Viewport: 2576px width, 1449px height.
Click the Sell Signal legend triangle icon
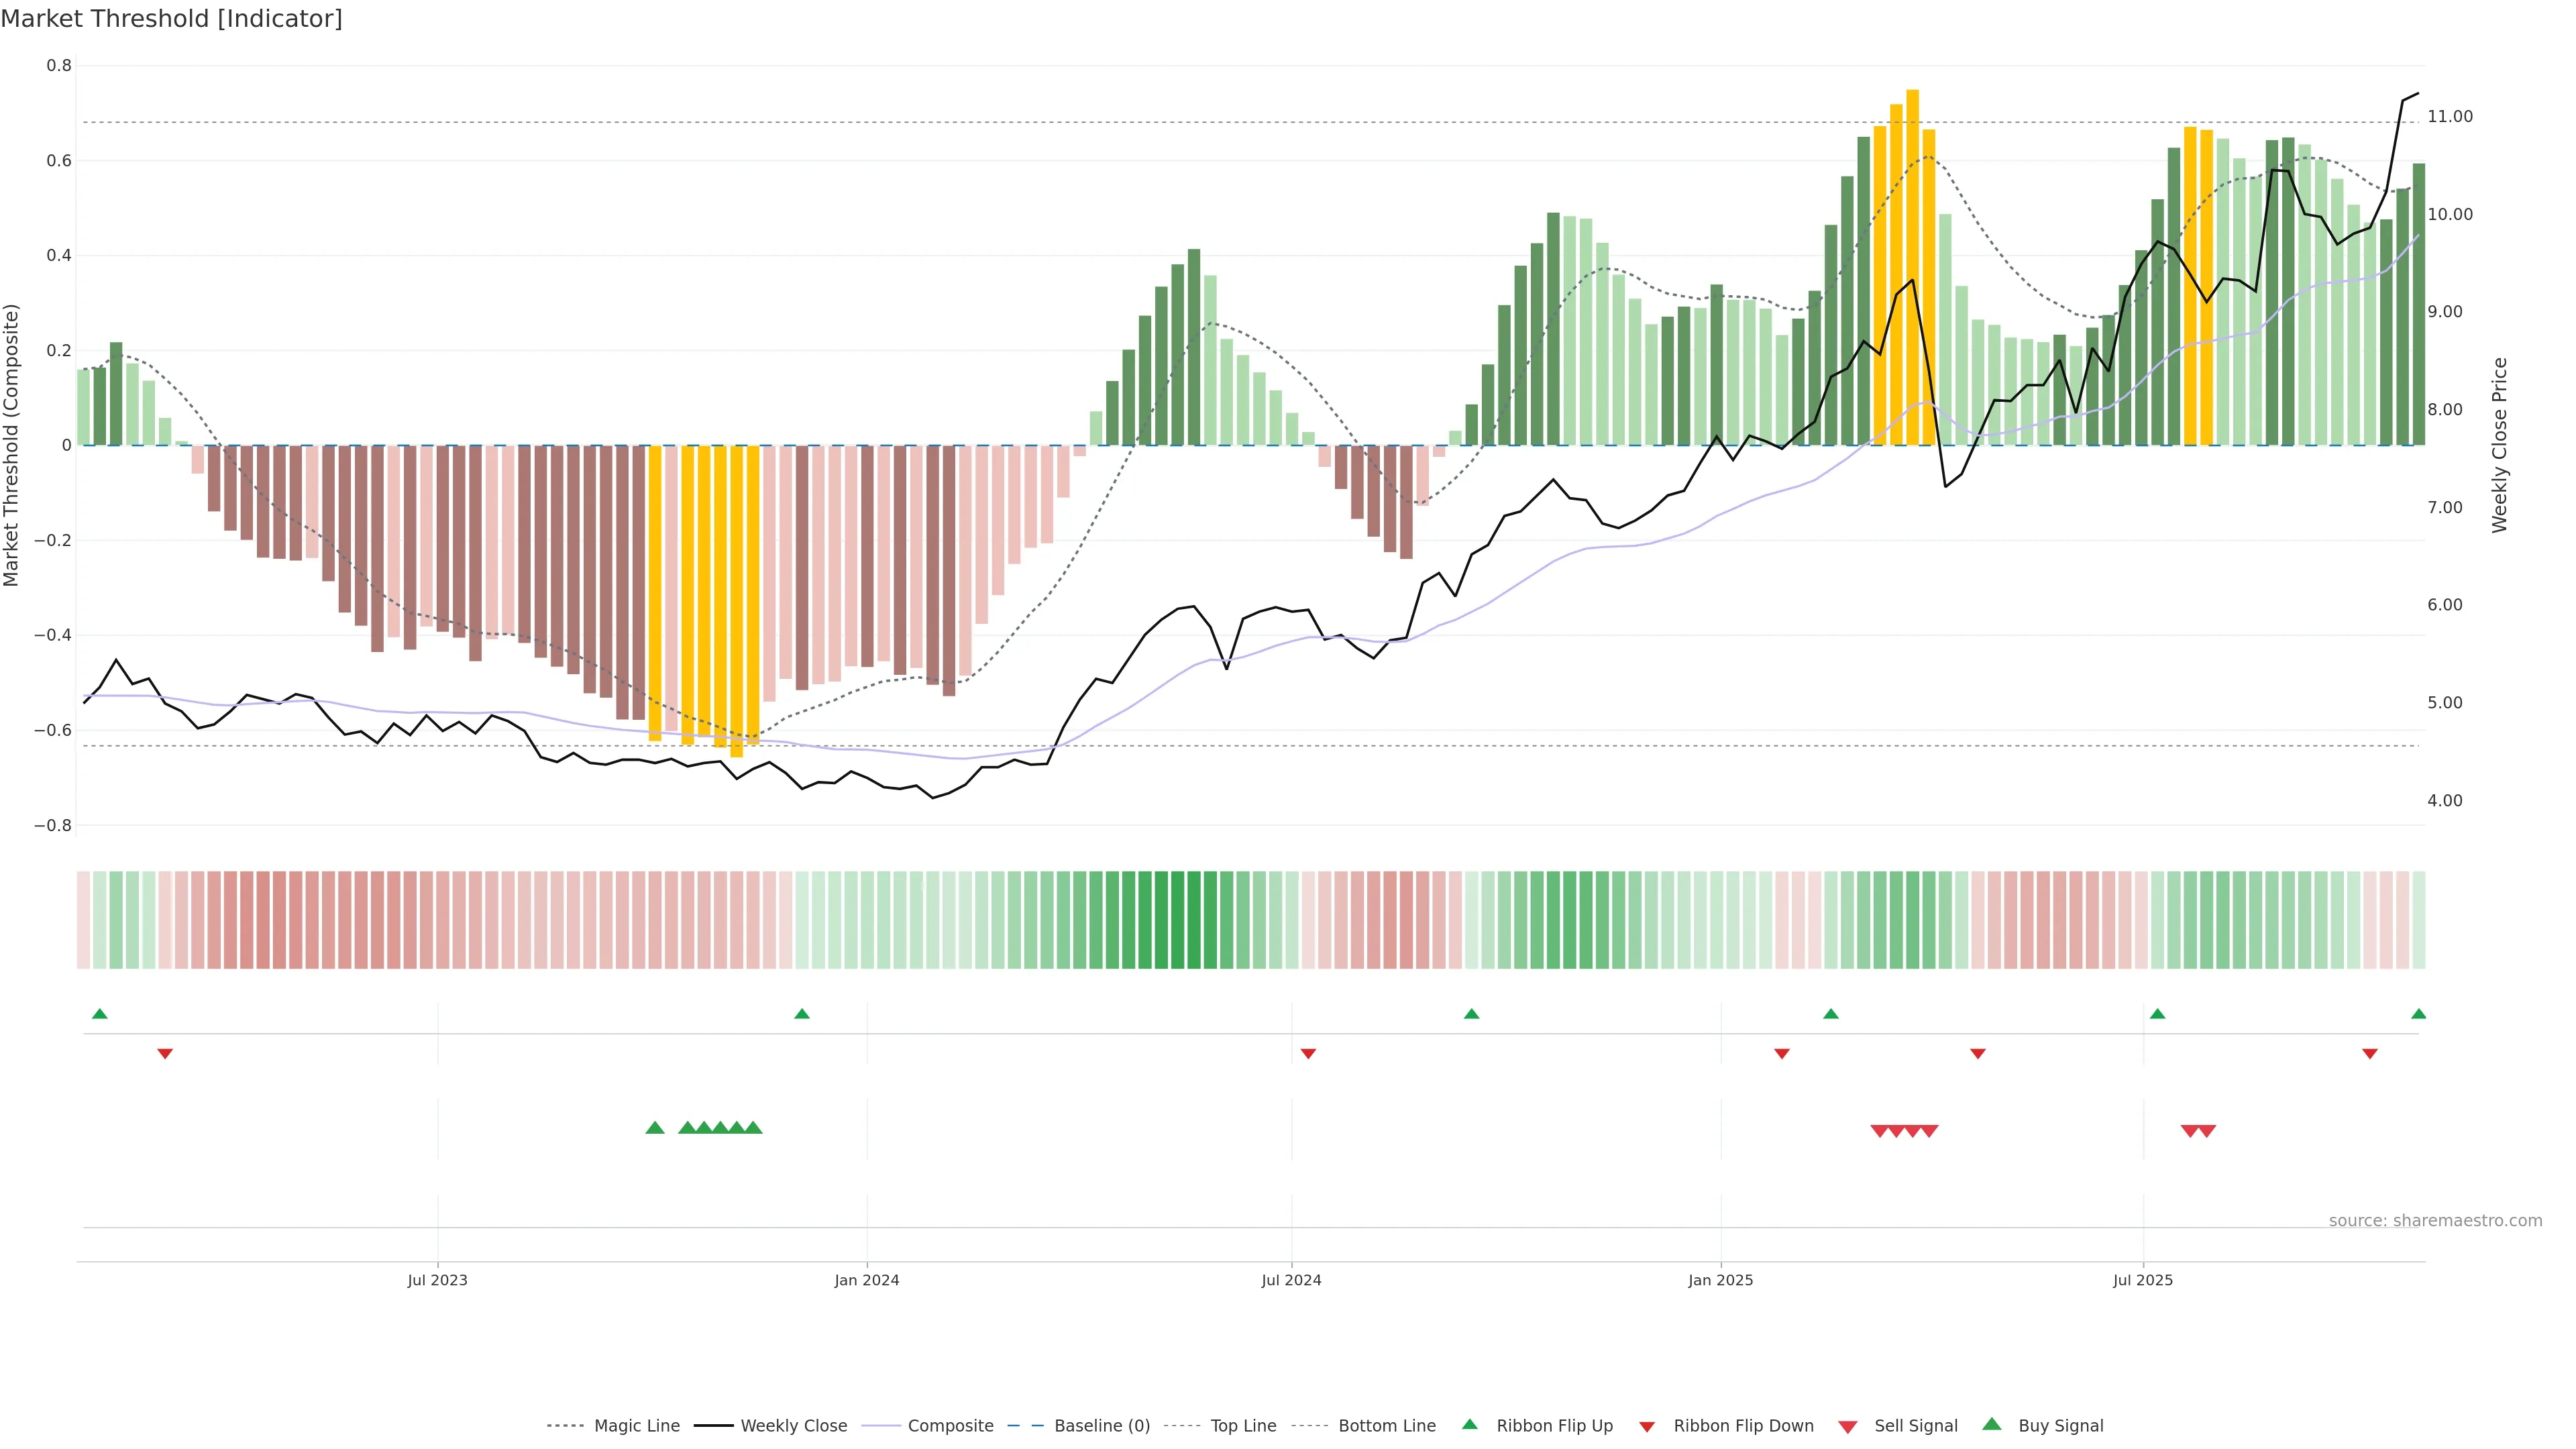tap(1848, 1427)
